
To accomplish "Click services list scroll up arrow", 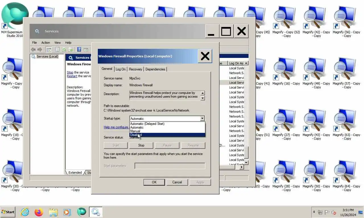I will click(246, 63).
